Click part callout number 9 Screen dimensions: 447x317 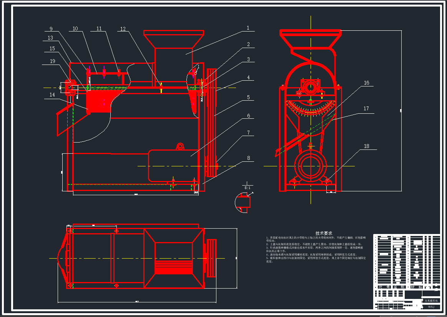(x=51, y=29)
